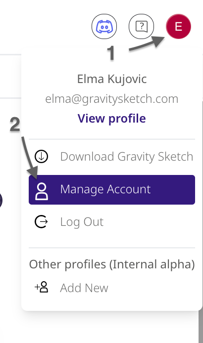Image resolution: width=203 pixels, height=343 pixels.
Task: Click the gray vertical scrollbar at right edge
Action: point(201,326)
